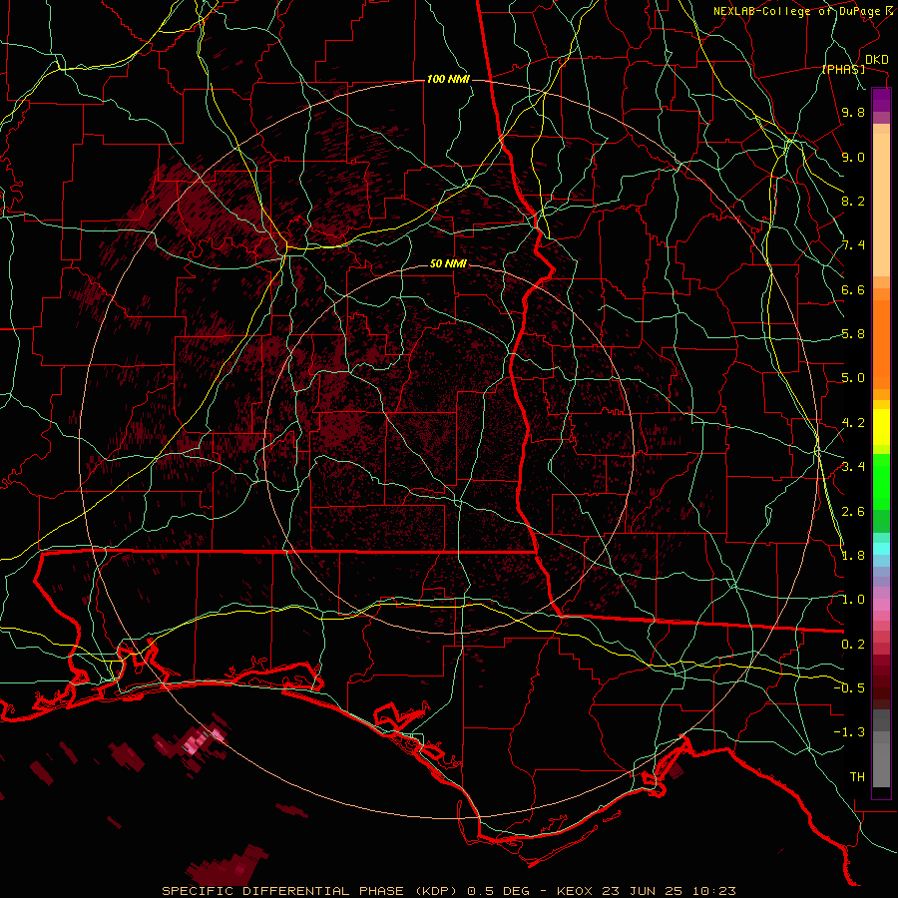Click the 6.6 scale value
Image resolution: width=898 pixels, height=898 pixels.
click(853, 290)
